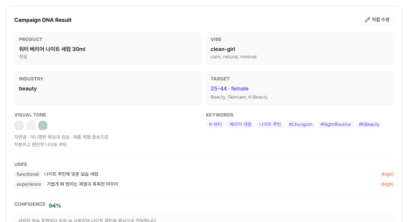Click the clean-girl vibe value
This screenshot has height=222, width=408.
tap(223, 49)
